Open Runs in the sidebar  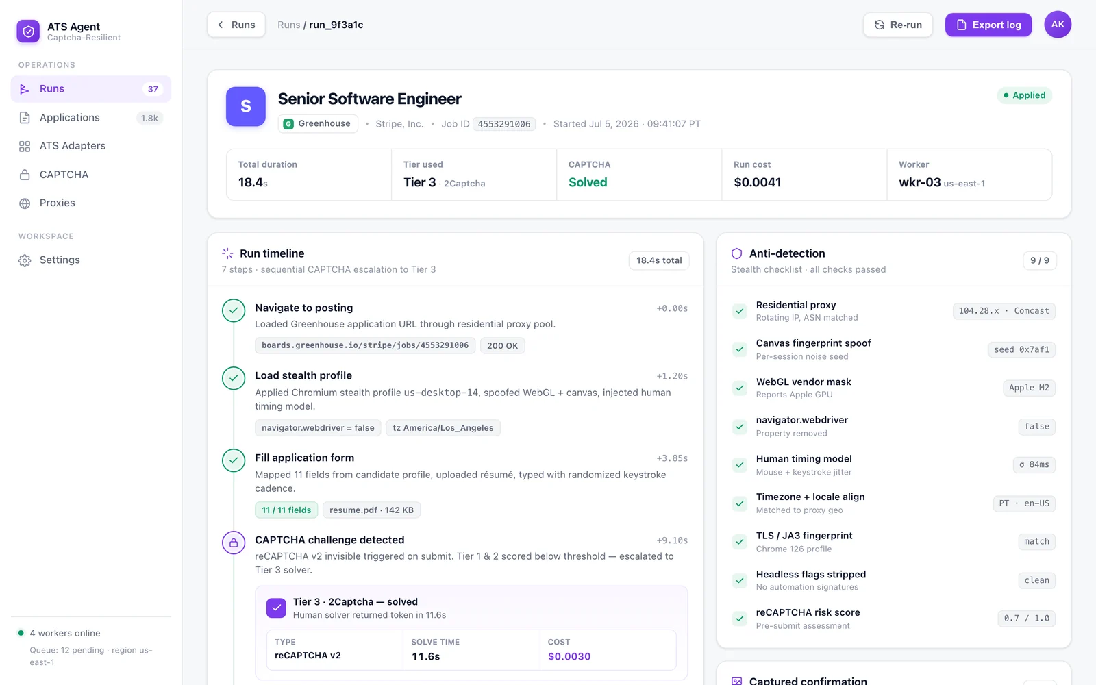click(x=91, y=89)
